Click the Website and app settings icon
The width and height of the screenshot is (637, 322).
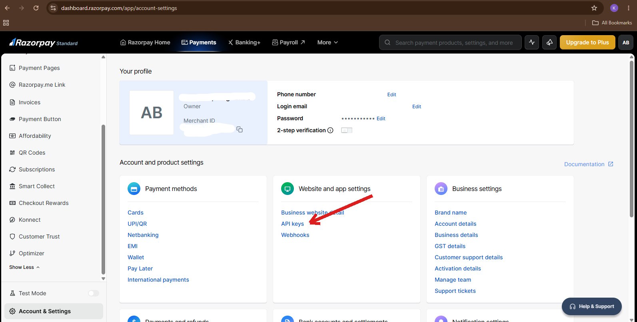(x=288, y=189)
